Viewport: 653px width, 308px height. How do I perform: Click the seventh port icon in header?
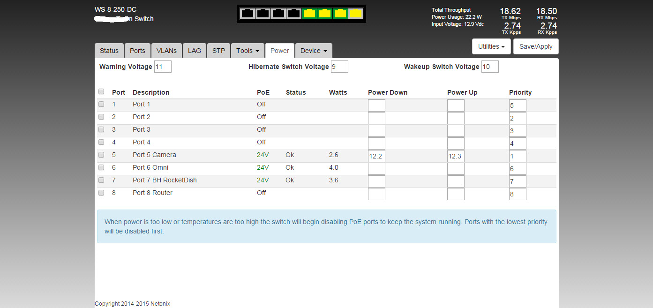click(341, 14)
